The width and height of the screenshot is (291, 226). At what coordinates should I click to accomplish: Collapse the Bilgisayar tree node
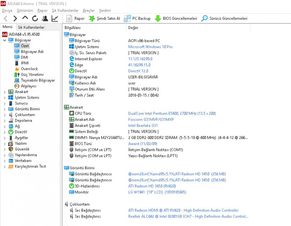[5, 40]
